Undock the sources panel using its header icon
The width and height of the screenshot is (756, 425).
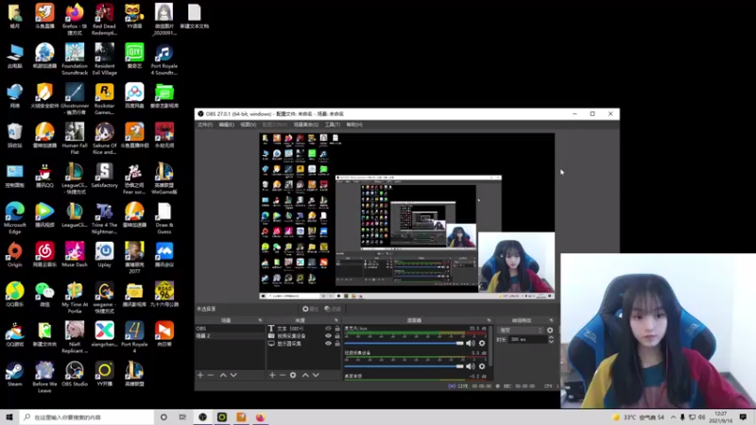coord(336,320)
